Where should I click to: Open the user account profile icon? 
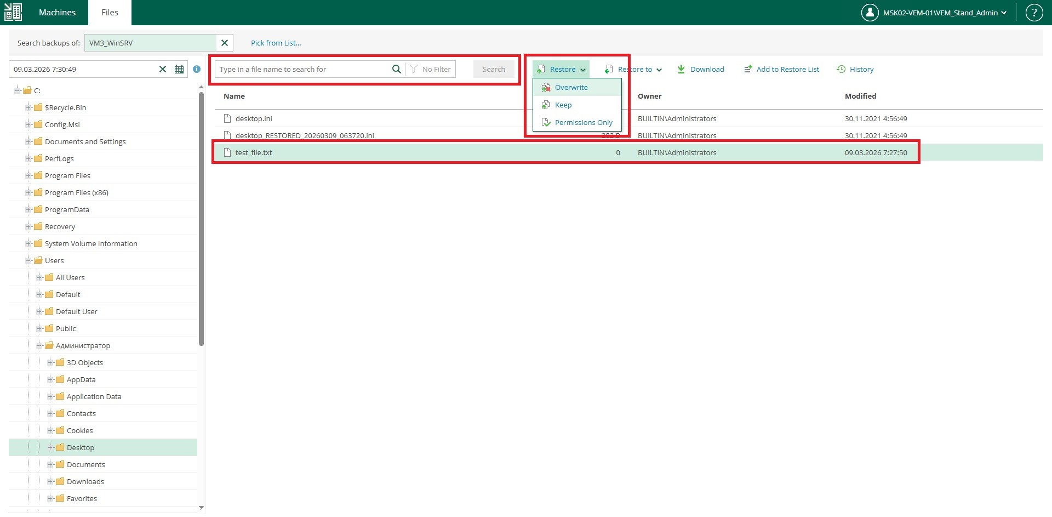point(870,13)
